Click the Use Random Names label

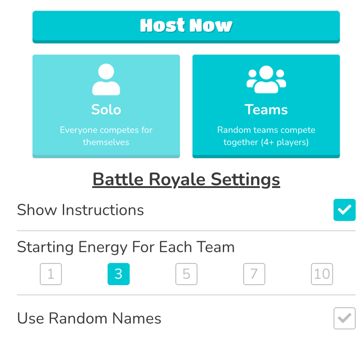pos(89,319)
